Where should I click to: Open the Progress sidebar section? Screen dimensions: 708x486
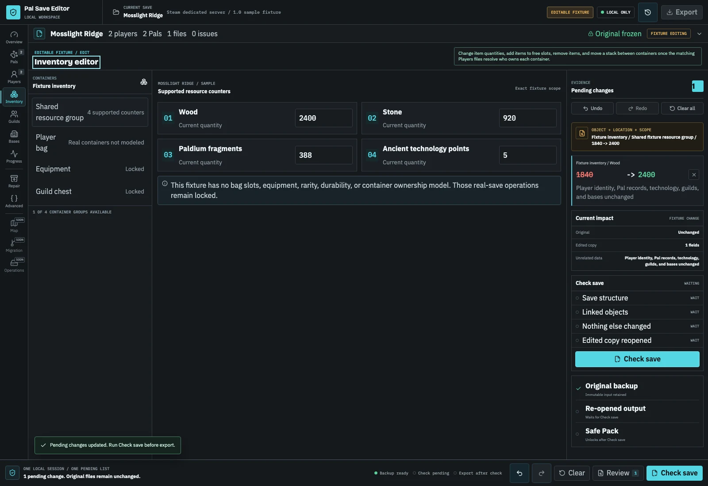point(14,157)
